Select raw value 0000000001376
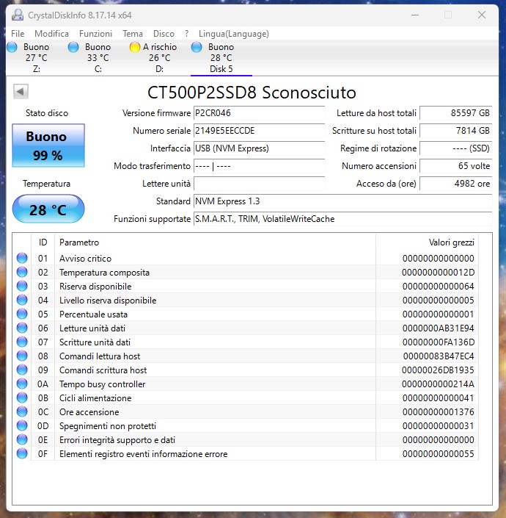The image size is (506, 518). pyautogui.click(x=438, y=412)
